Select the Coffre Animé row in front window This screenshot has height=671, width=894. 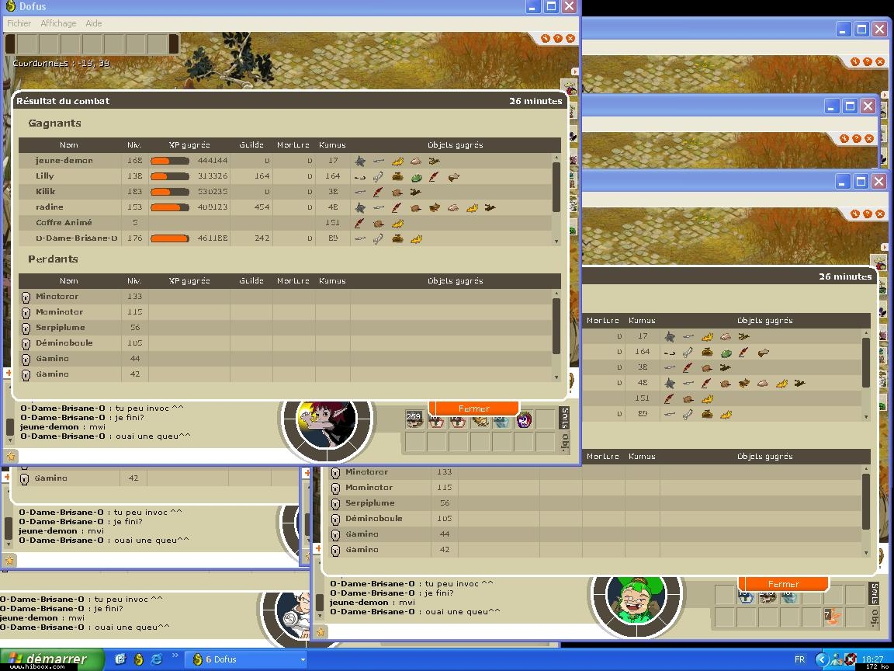click(285, 223)
